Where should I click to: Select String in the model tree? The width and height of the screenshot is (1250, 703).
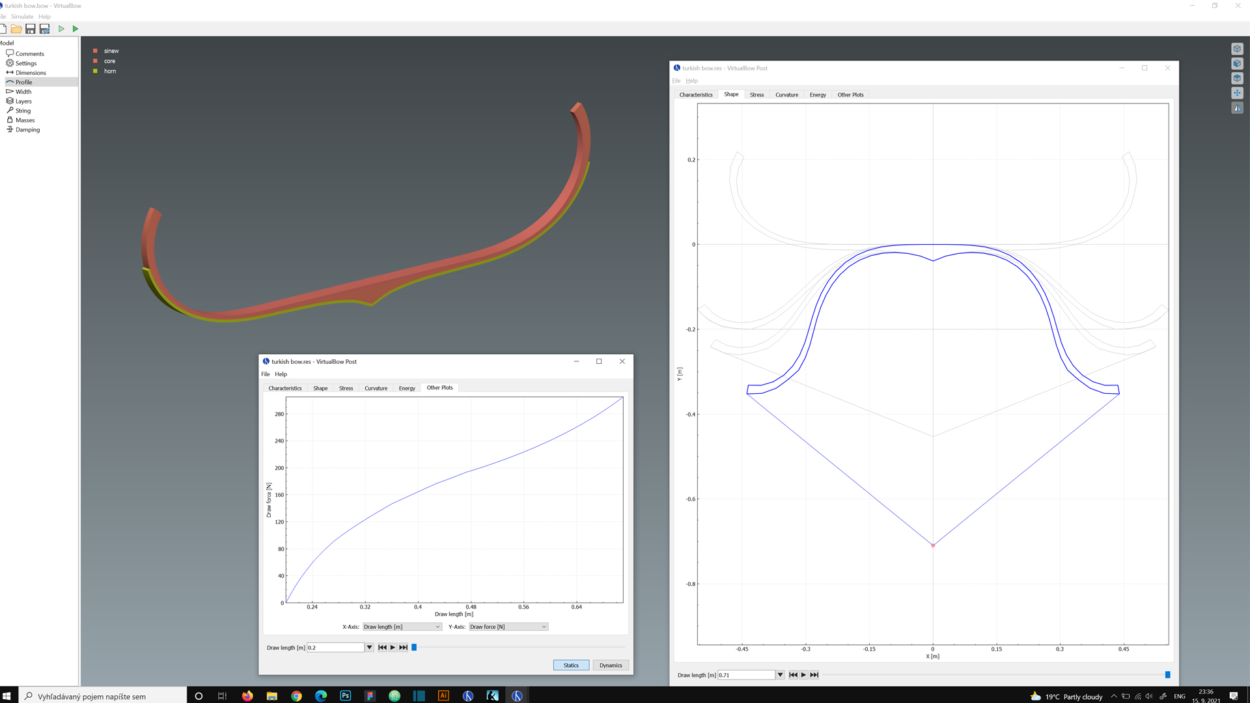click(x=23, y=111)
